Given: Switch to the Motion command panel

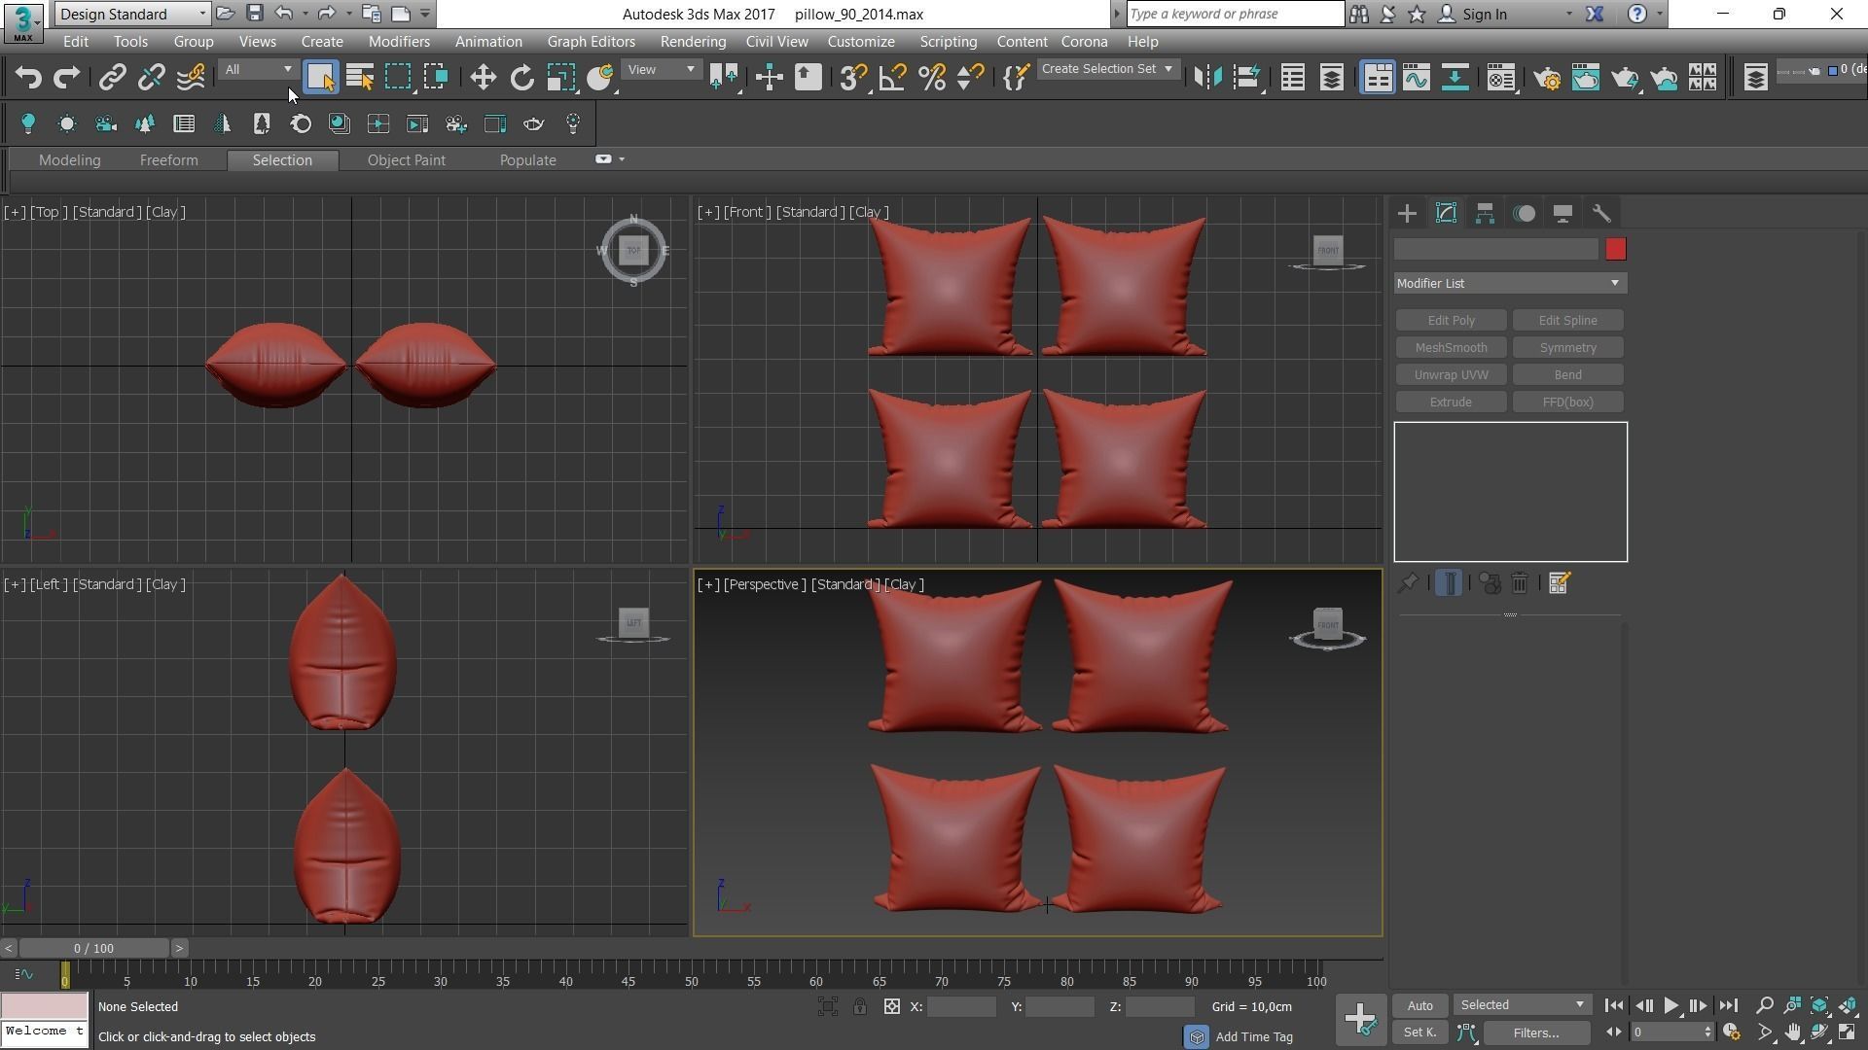Looking at the screenshot, I should point(1525,213).
